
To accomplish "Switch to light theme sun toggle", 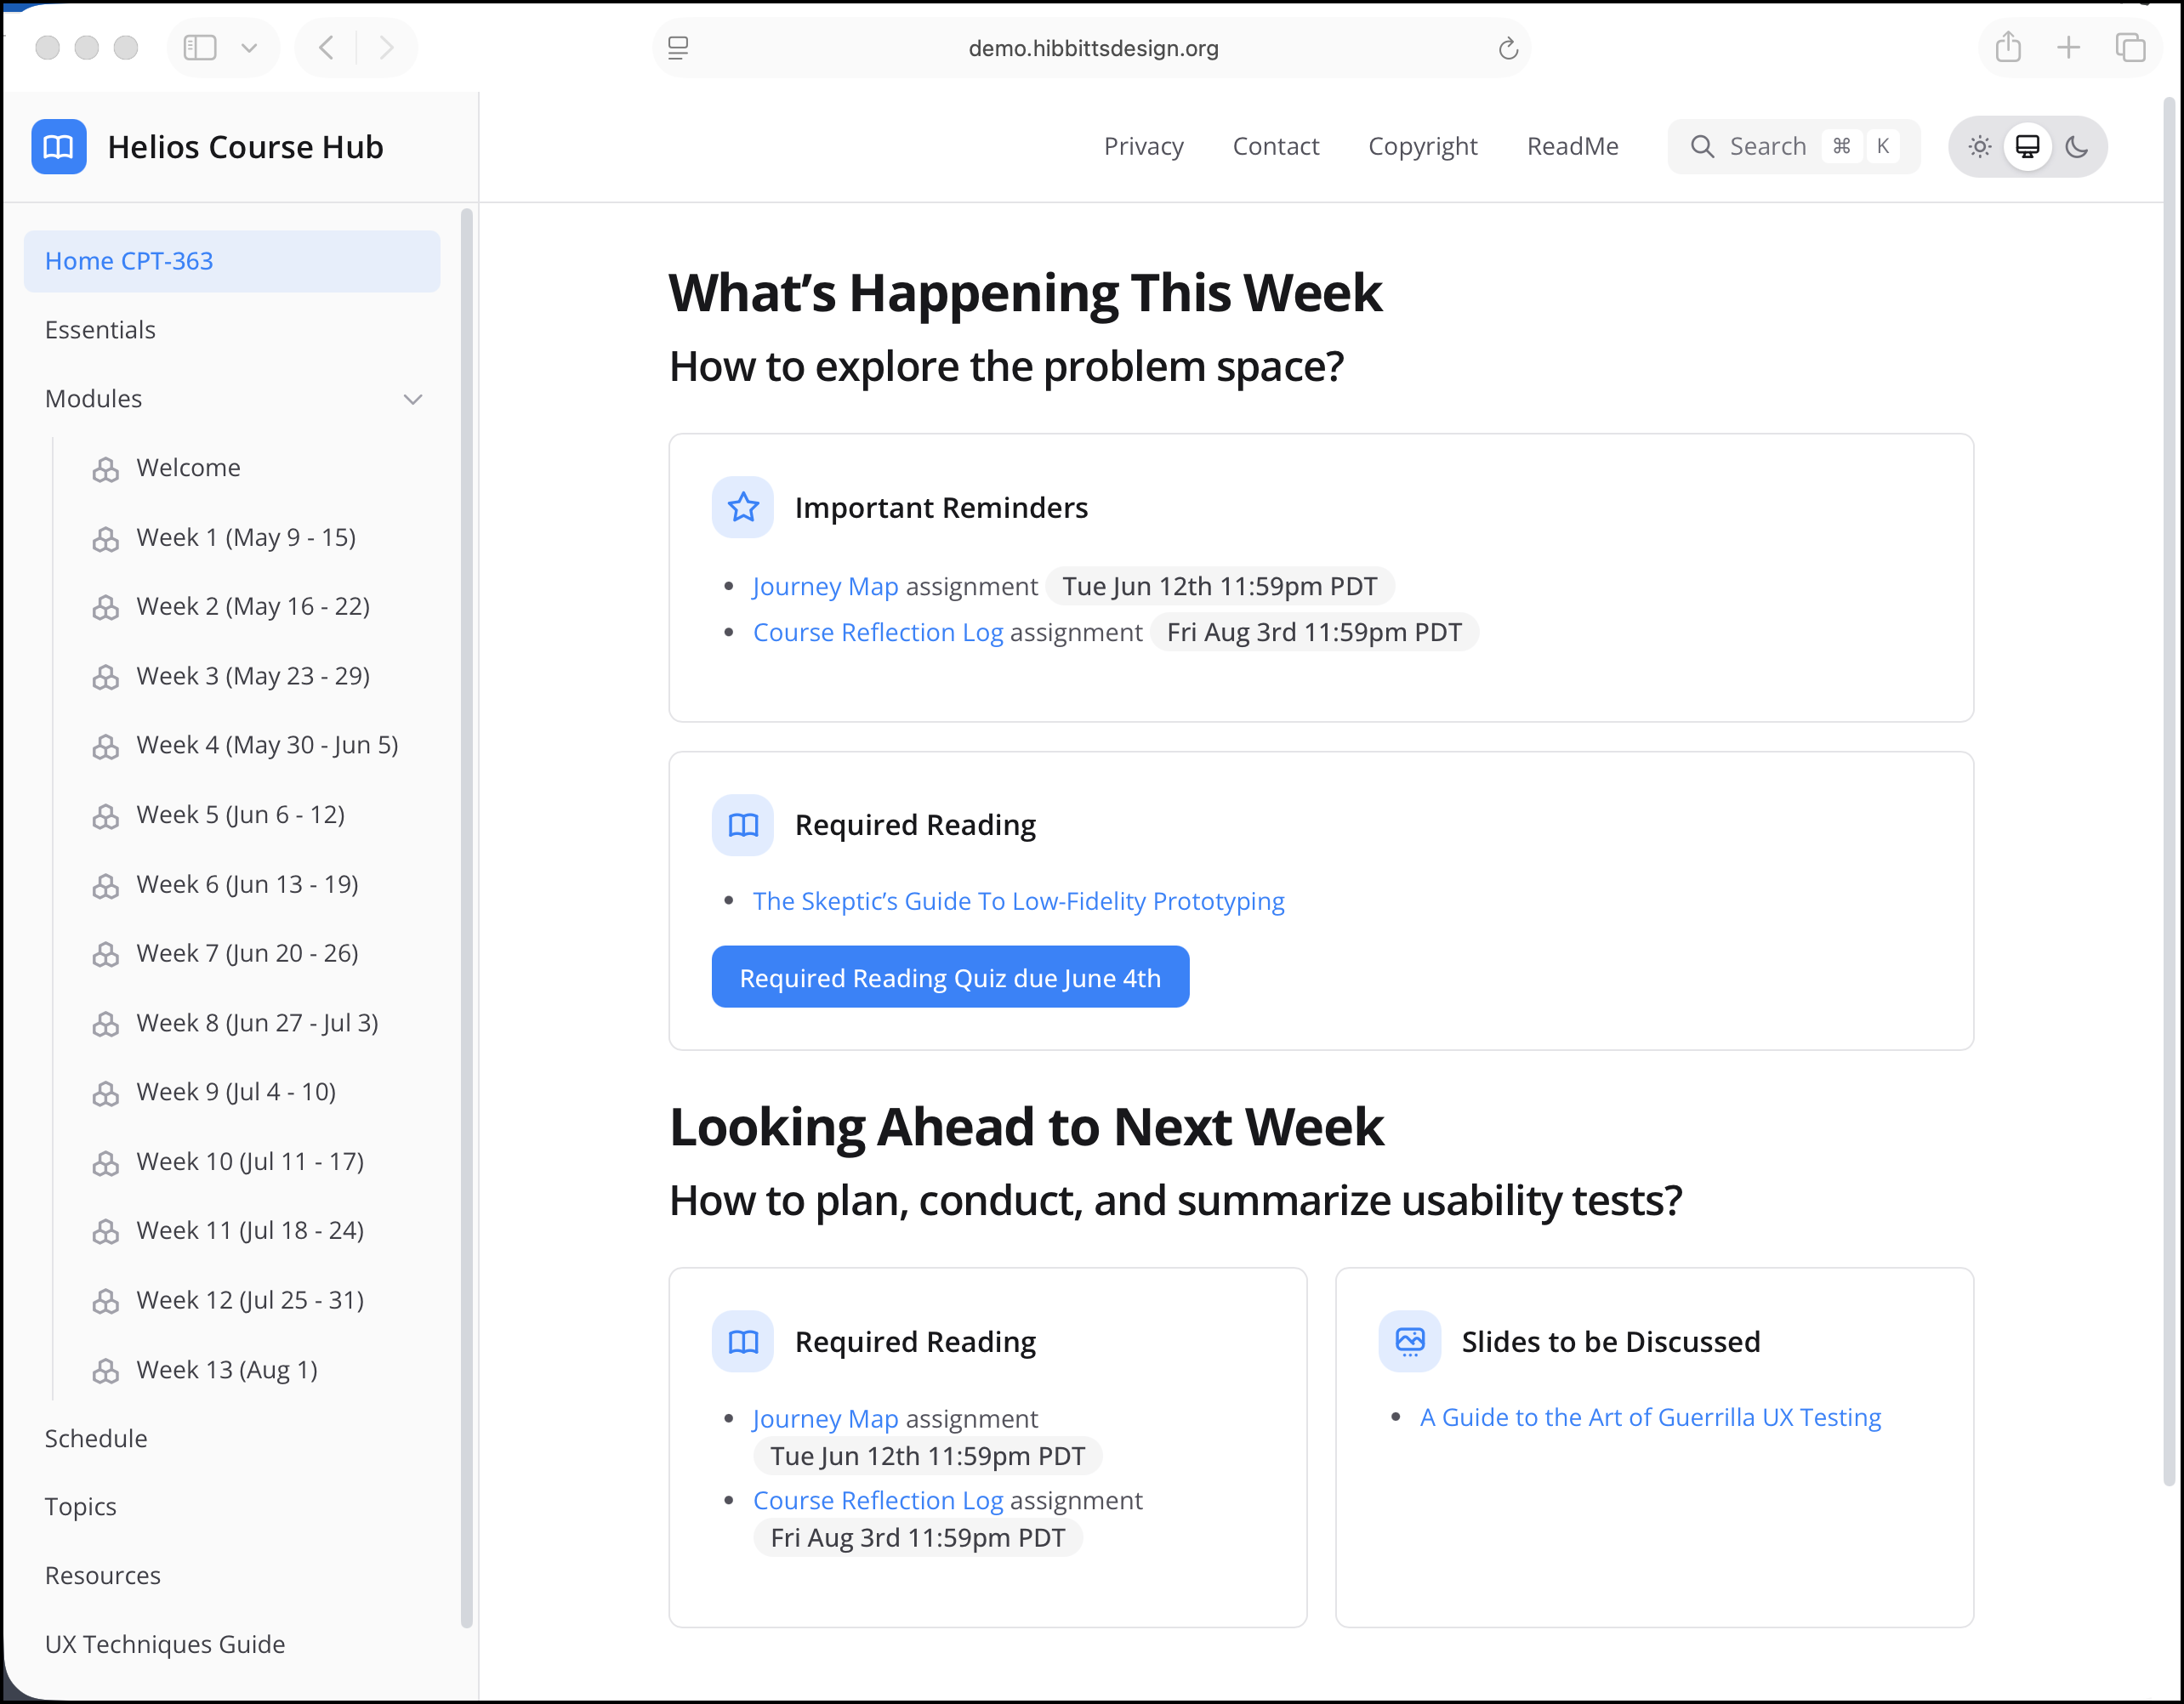I will (1979, 147).
